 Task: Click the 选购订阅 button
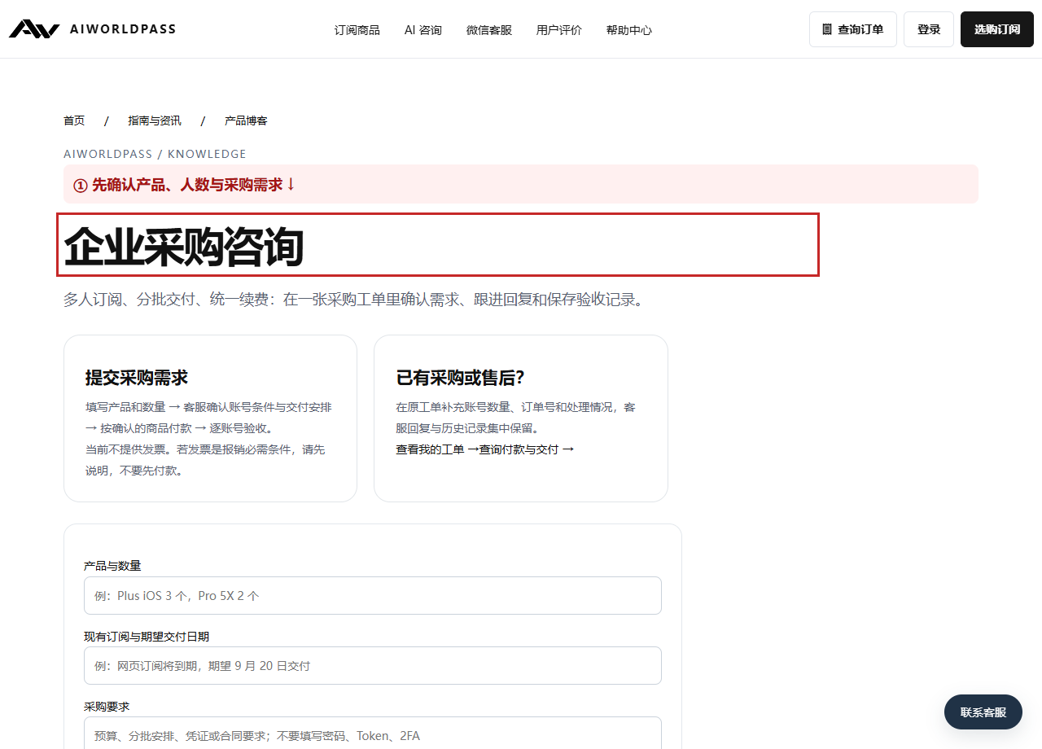tap(996, 29)
